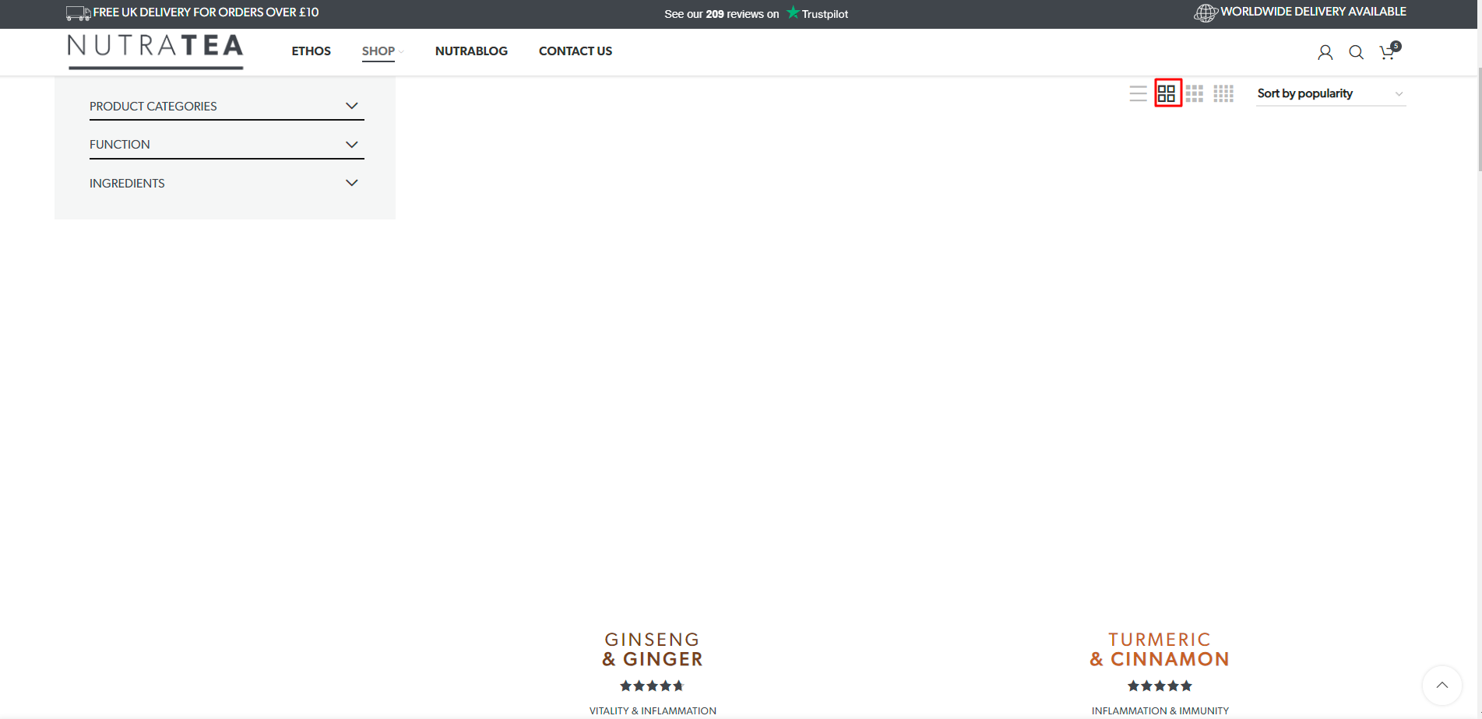This screenshot has height=719, width=1482.
Task: Click the Trustpilot star logo
Action: [x=793, y=12]
